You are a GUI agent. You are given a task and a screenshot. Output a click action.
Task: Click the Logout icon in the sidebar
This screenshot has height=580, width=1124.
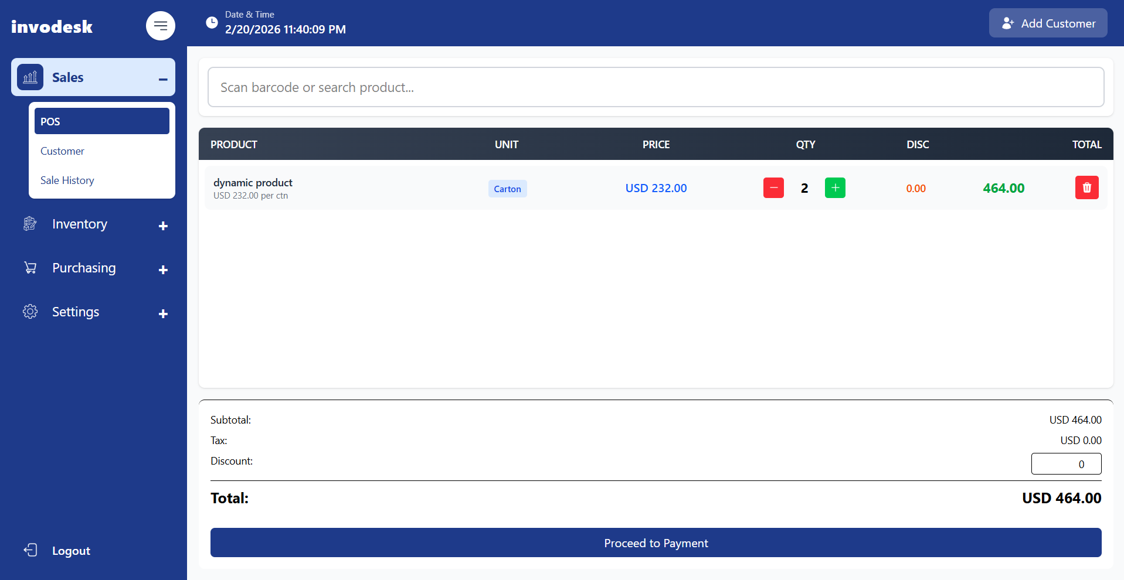pyautogui.click(x=30, y=550)
